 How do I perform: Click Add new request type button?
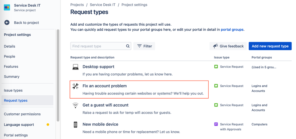270,46
